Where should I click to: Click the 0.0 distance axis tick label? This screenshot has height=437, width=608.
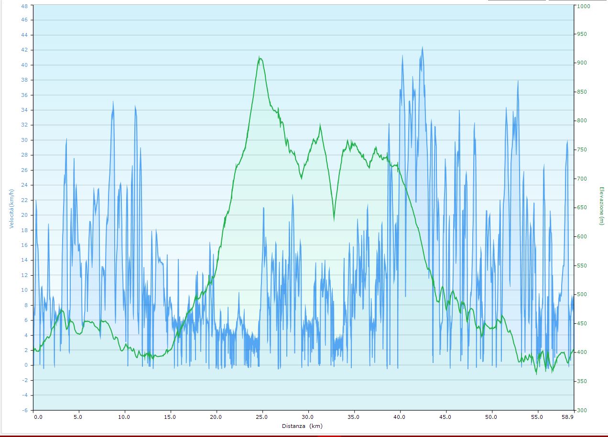click(x=38, y=417)
